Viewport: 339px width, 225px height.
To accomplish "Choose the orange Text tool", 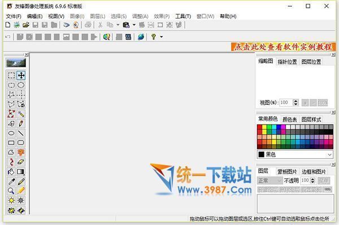I will [x=21, y=152].
